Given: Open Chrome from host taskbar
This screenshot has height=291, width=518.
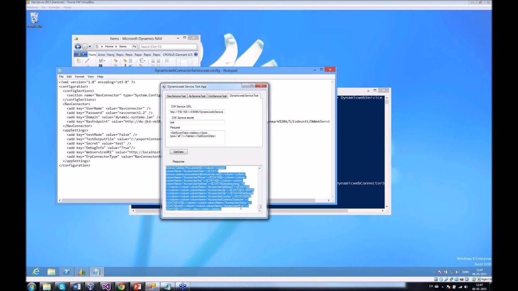Looking at the screenshot, I should pos(121,287).
